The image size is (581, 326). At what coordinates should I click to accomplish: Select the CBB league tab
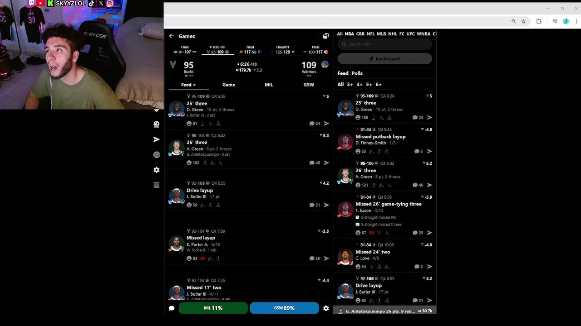point(360,34)
